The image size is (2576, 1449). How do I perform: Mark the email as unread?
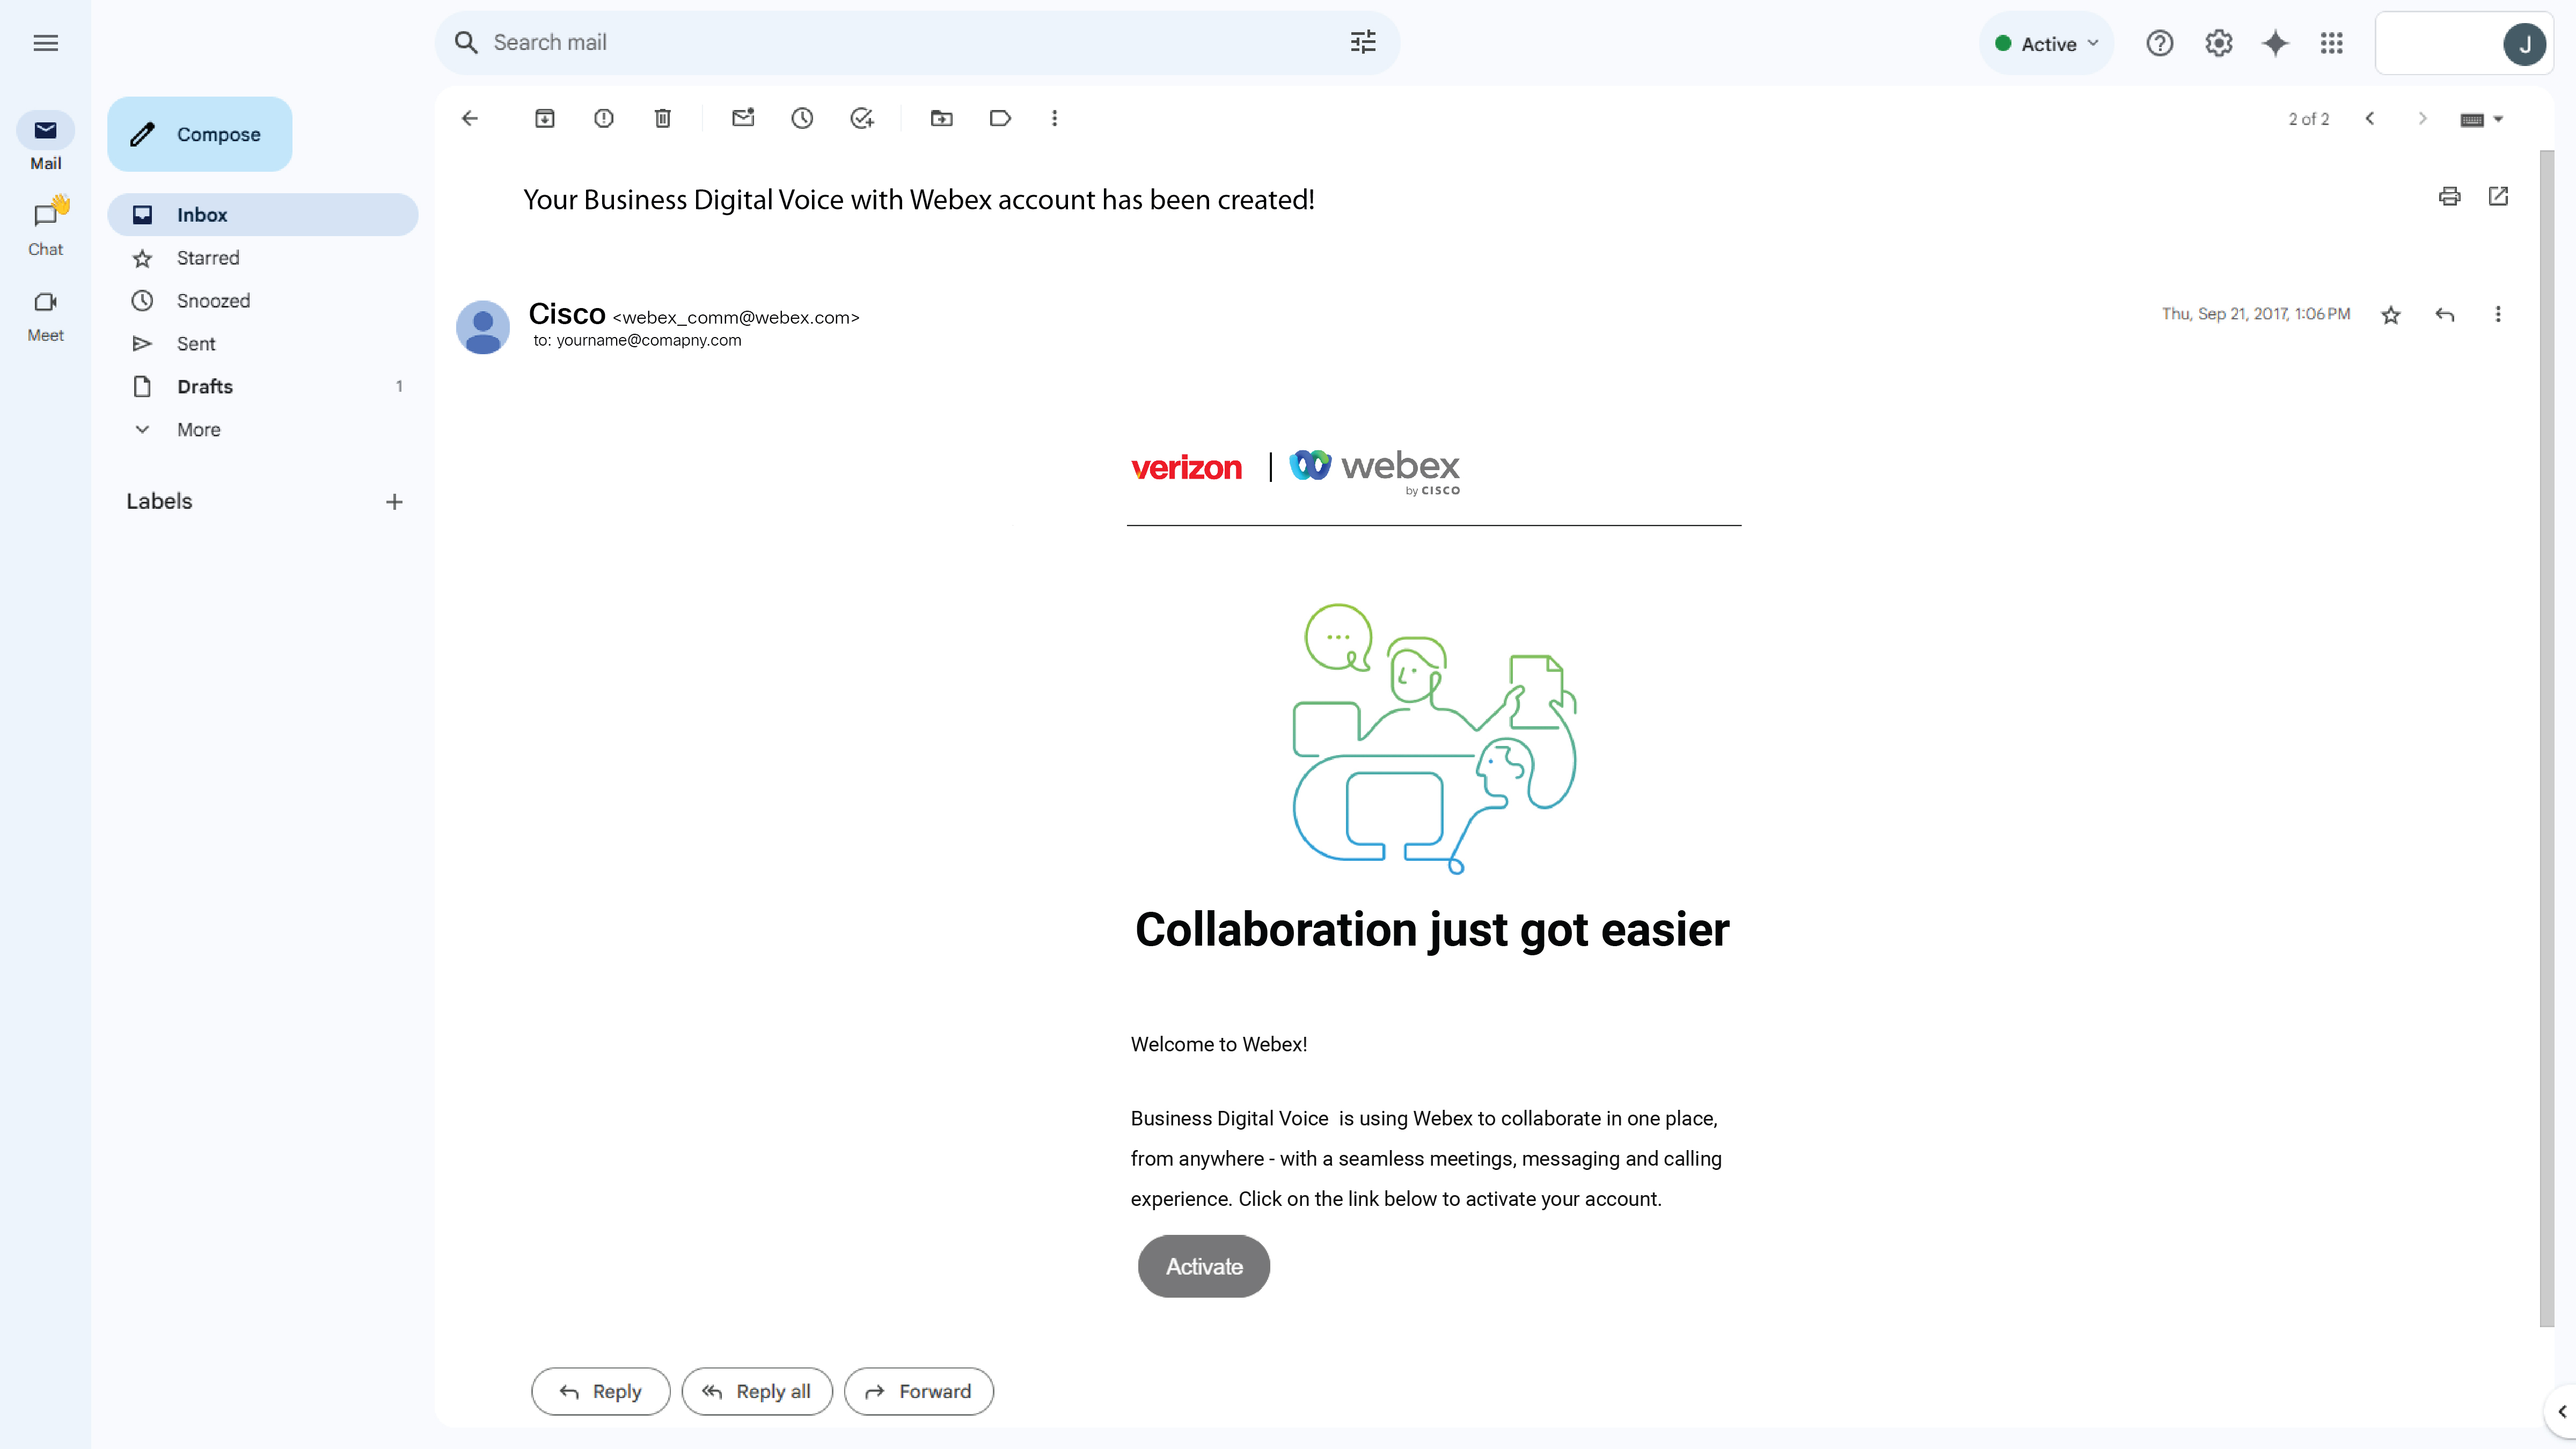(x=743, y=118)
